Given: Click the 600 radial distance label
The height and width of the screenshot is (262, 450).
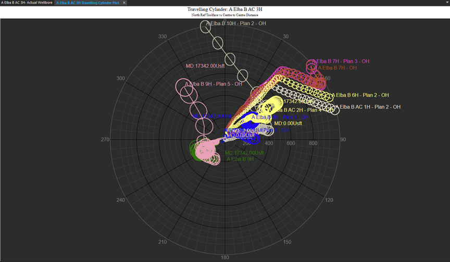Looking at the screenshot, I should pos(291,143).
